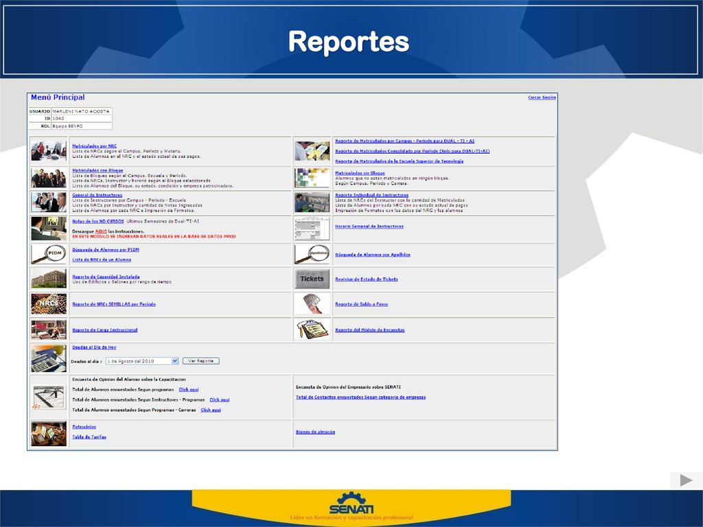Screen dimensions: 703x527
Task: Click the group photo icon beside Matriculados con Bloque
Action: point(49,178)
